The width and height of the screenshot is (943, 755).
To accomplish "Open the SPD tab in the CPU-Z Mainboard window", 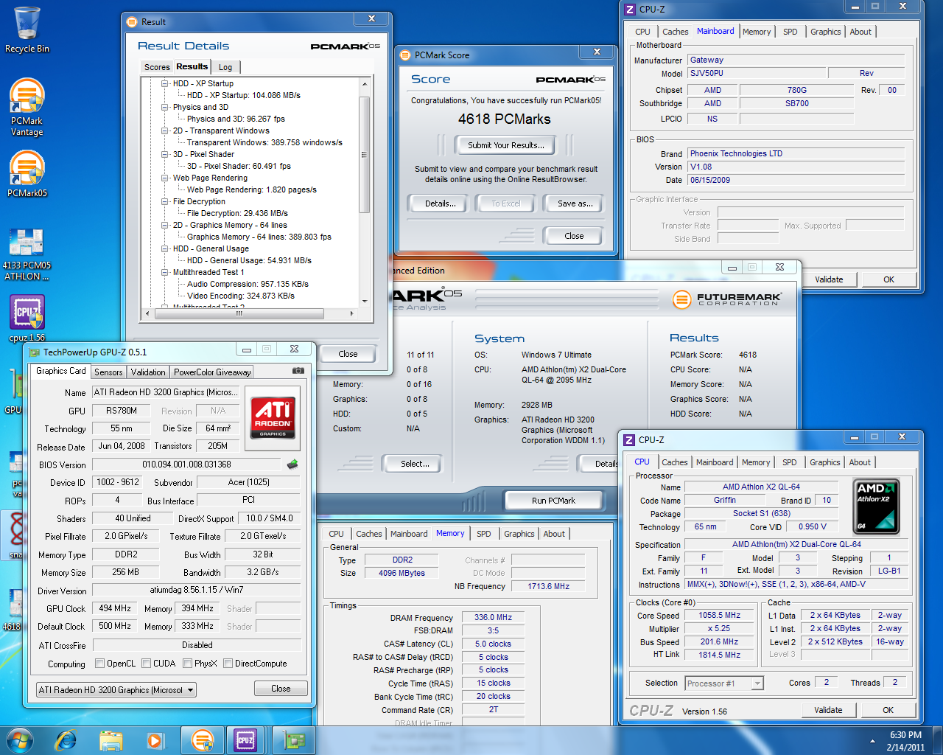I will [x=790, y=32].
